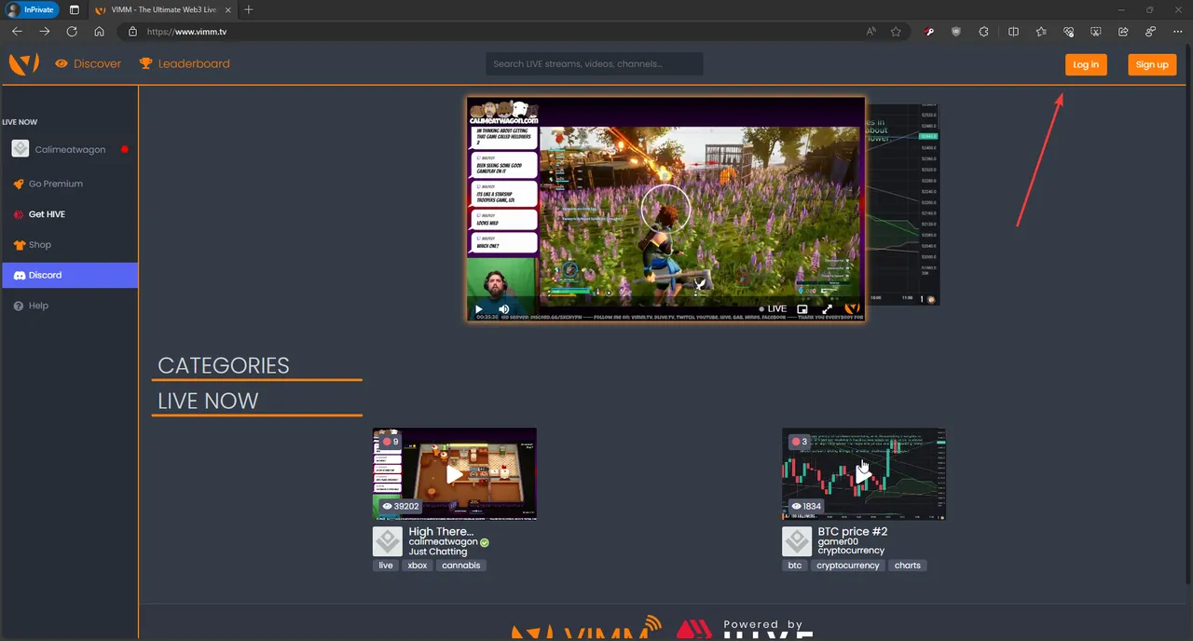The image size is (1193, 641).
Task: Open the High There... stream title
Action: pos(441,532)
